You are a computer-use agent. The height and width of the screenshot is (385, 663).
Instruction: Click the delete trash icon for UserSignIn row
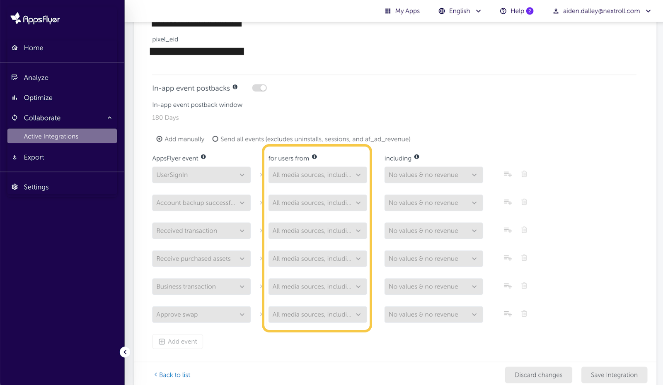point(524,174)
